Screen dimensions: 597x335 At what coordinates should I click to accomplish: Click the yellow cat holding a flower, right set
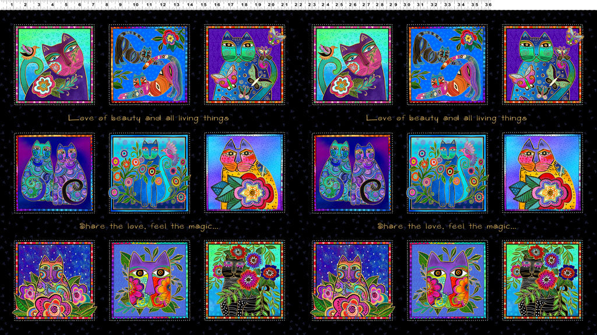tap(542, 172)
